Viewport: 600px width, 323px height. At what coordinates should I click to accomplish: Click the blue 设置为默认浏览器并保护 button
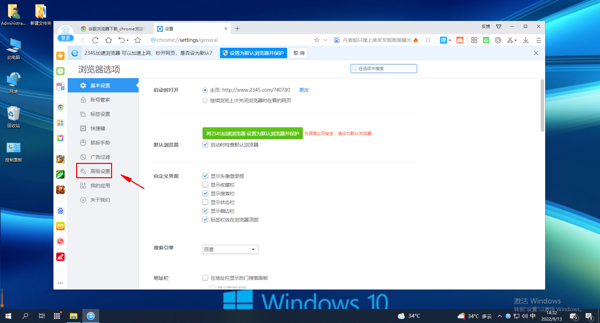click(x=254, y=53)
